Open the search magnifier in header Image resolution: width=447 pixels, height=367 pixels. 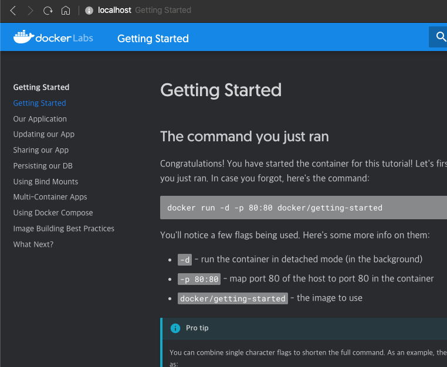pos(441,37)
